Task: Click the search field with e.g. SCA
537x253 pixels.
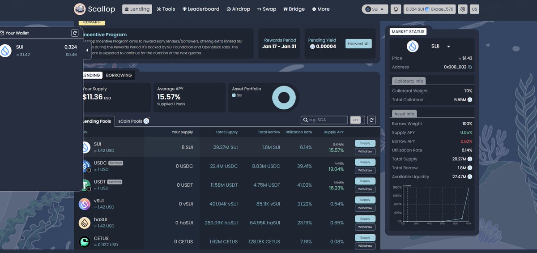Action: [324, 120]
